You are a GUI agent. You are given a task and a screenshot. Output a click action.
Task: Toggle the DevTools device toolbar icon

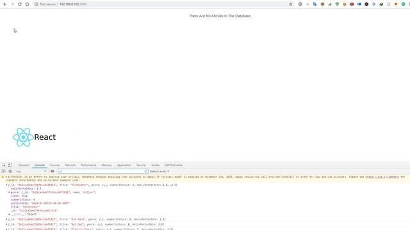pyautogui.click(x=10, y=165)
